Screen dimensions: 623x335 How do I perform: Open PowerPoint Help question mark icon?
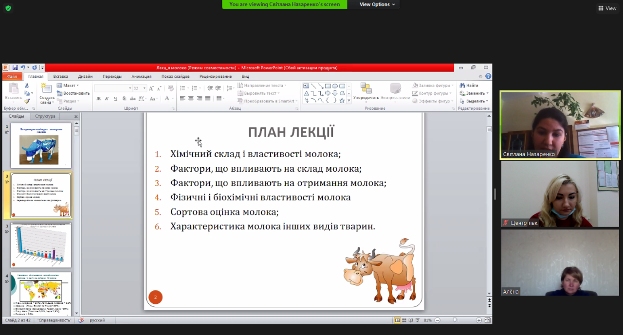(x=488, y=76)
